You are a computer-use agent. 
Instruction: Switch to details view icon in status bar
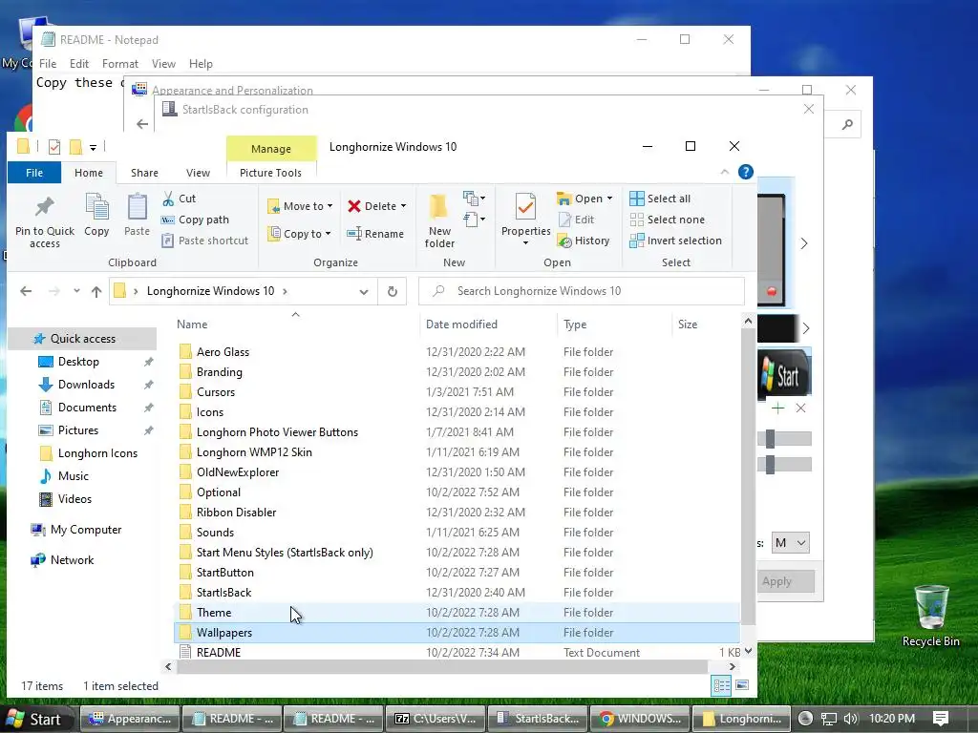722,686
